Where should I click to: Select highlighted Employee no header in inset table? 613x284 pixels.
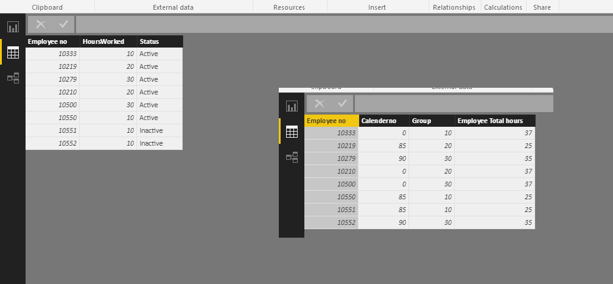click(332, 121)
